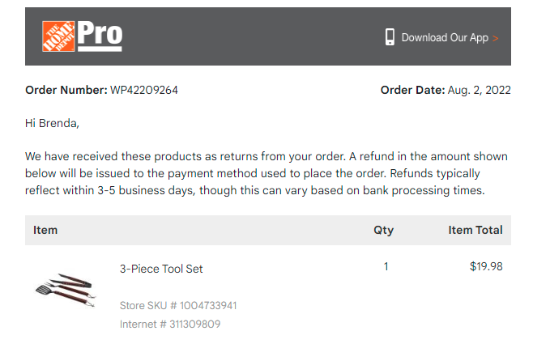Open the 3-Piece Tool Set thumbnail image
The image size is (533, 348).
click(x=66, y=291)
